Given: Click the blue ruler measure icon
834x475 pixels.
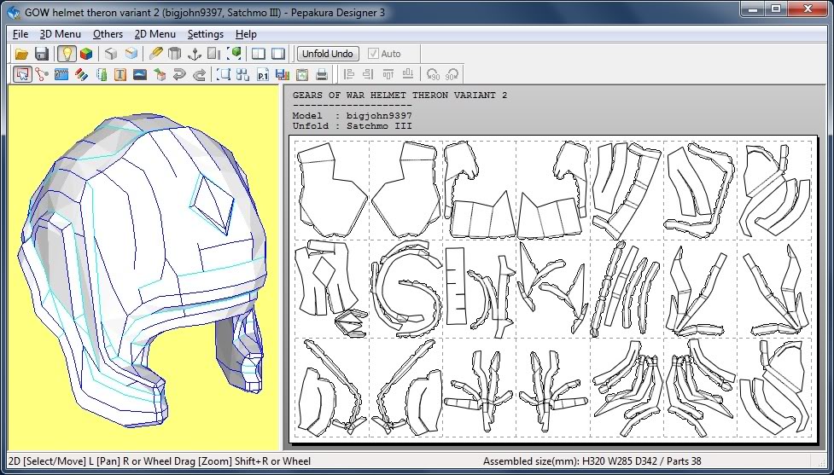Looking at the screenshot, I should pos(61,74).
